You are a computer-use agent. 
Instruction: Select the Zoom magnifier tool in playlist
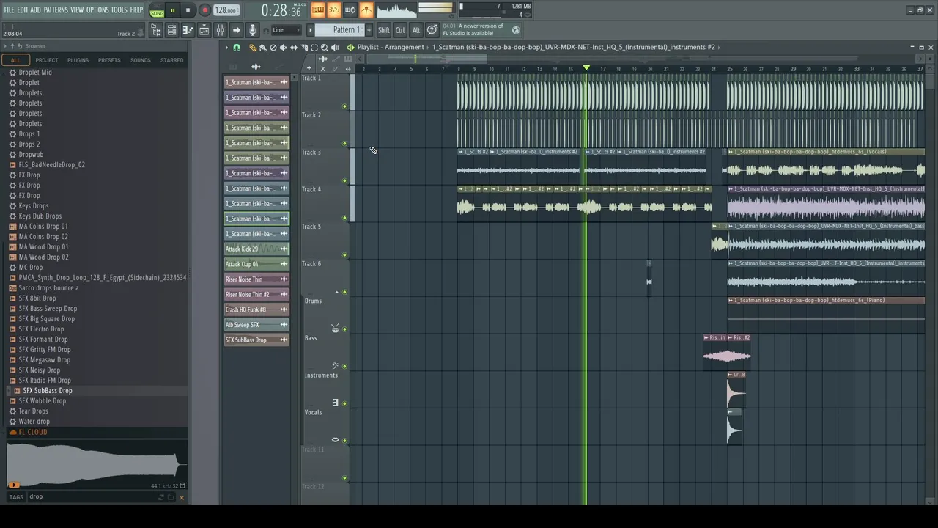pyautogui.click(x=325, y=48)
